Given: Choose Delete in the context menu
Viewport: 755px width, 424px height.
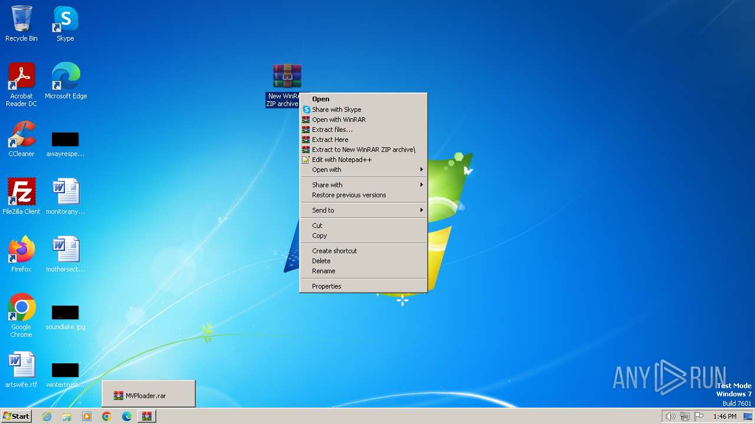Looking at the screenshot, I should (x=363, y=261).
